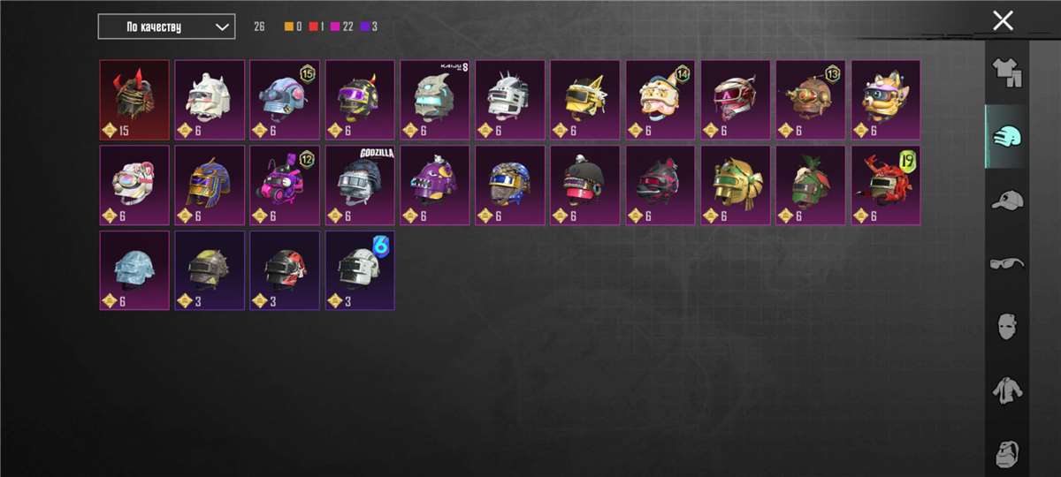Select the GODZILLA helmet thumbnail
Viewport: 1061px width, 477px height.
[360, 185]
